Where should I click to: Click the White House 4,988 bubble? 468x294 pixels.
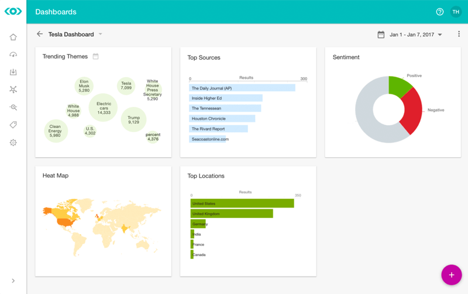click(x=74, y=110)
